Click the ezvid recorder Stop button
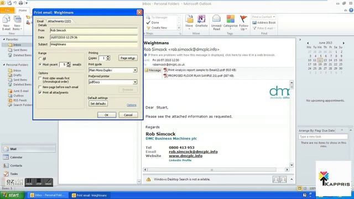The height and width of the screenshot is (199, 354). 39,182
